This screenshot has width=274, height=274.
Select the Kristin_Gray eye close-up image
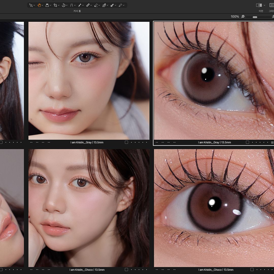coord(214,81)
